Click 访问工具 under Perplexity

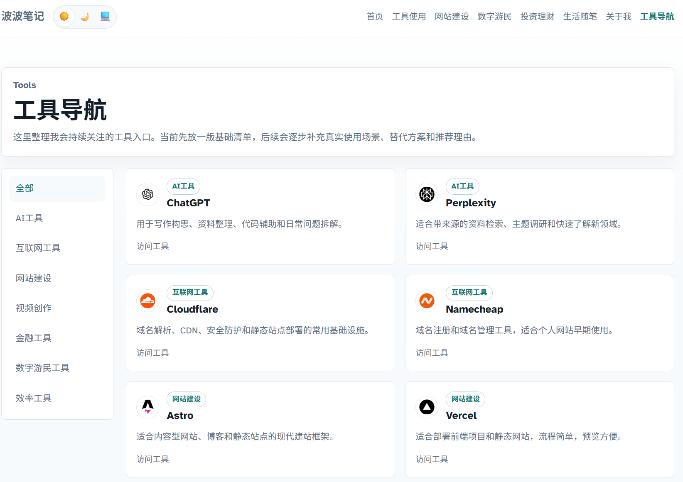(432, 247)
